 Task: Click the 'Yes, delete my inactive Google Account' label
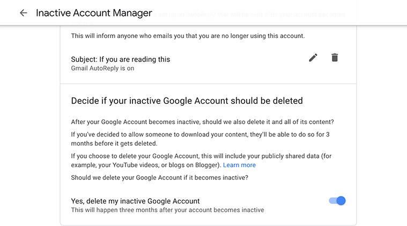pyautogui.click(x=135, y=201)
